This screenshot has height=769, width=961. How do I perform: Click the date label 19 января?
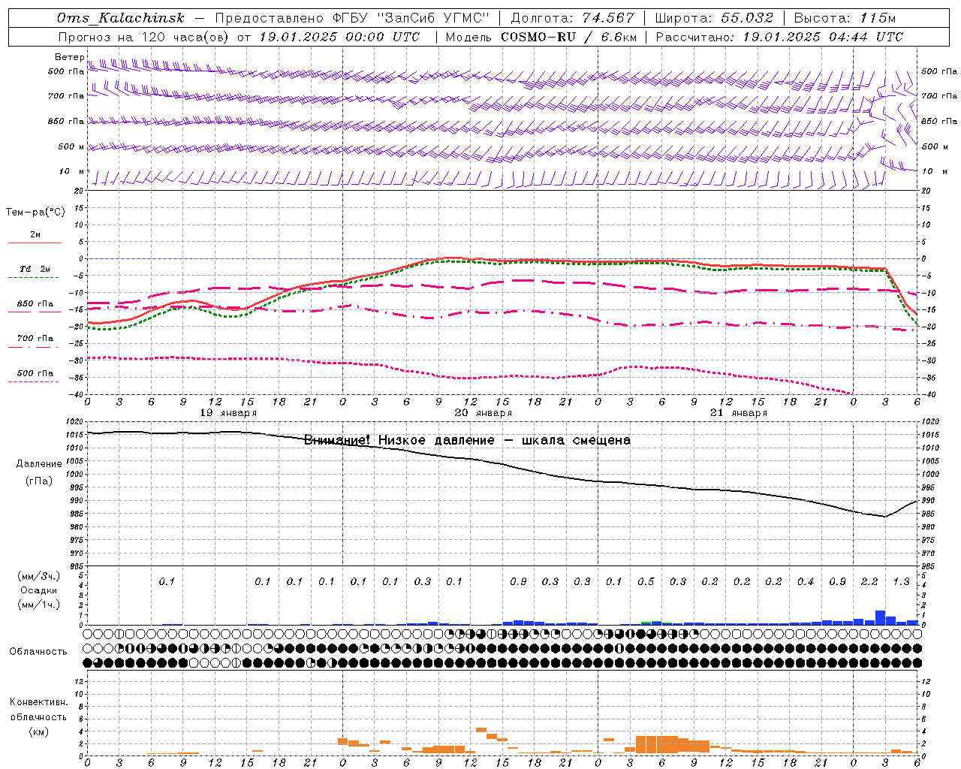(x=228, y=413)
